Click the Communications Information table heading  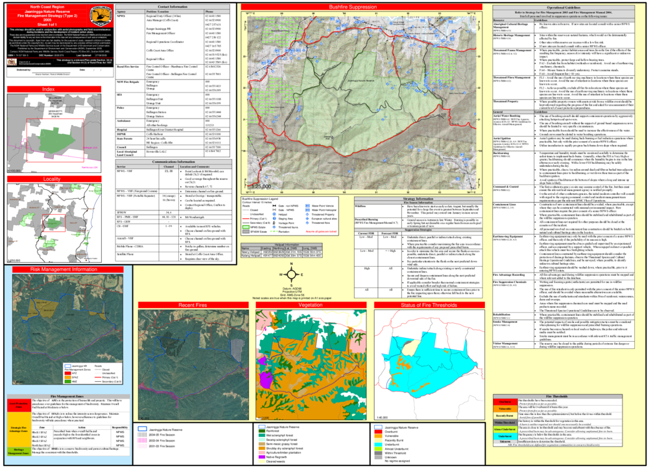(x=174, y=162)
